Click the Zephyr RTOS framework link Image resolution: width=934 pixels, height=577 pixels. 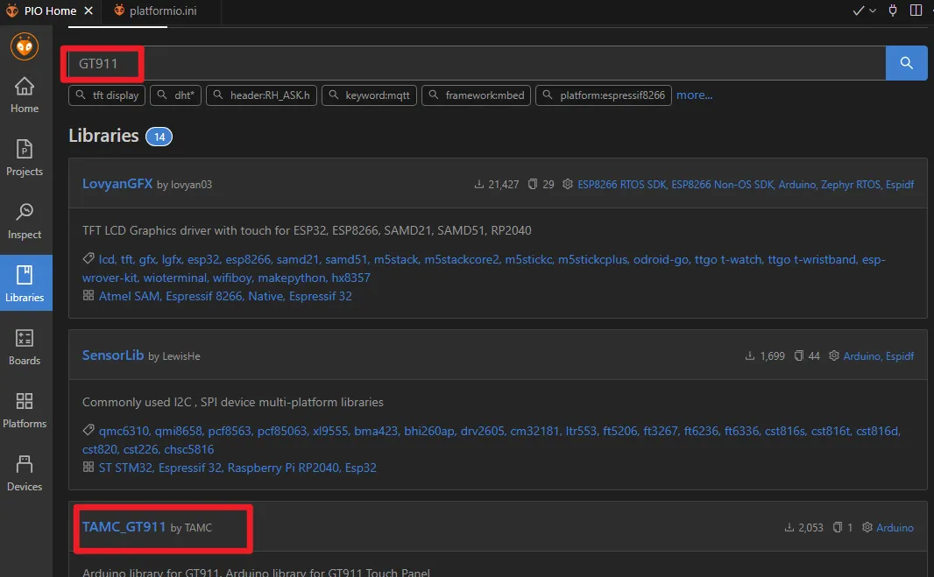coord(851,185)
